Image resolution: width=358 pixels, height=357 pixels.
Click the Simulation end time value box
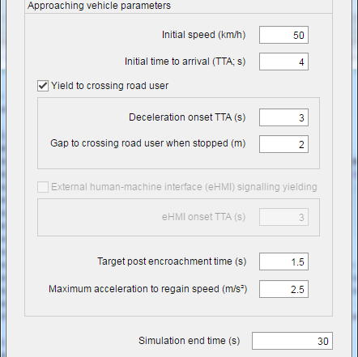pyautogui.click(x=292, y=341)
